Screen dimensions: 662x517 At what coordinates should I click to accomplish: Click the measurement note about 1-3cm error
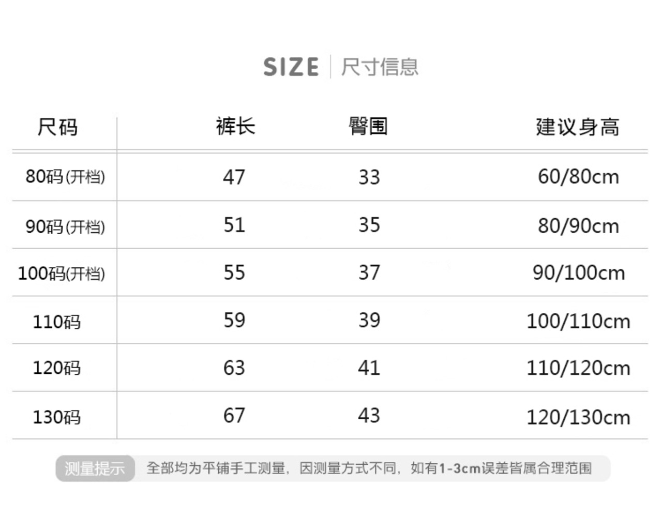click(369, 468)
